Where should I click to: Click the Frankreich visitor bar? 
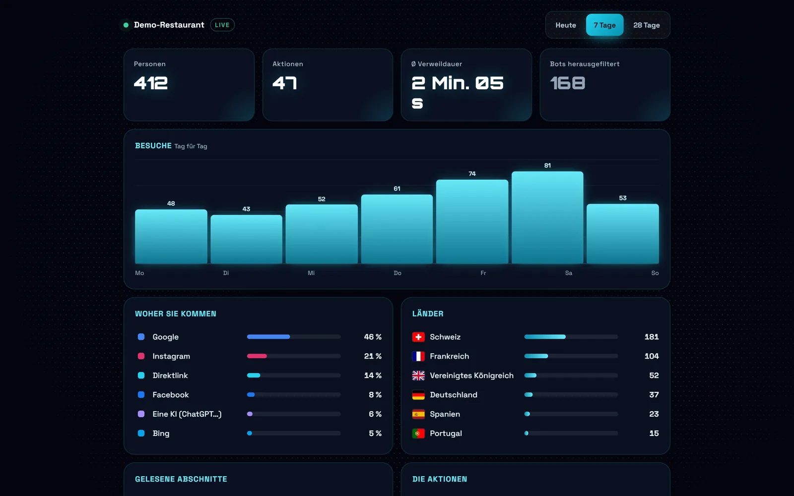571,356
